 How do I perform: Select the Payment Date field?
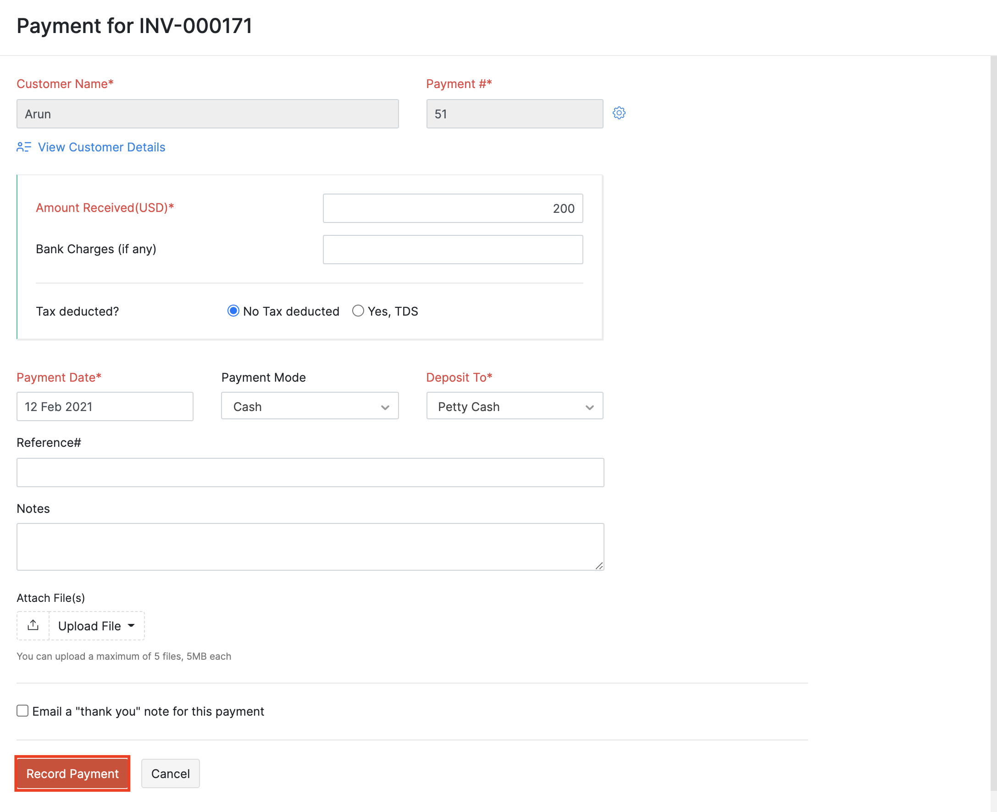coord(105,406)
